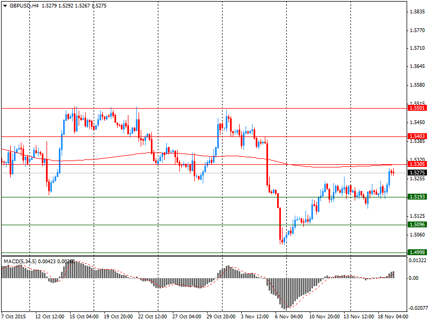
Task: Click the 1.5580 price scale value
Action: (417, 85)
